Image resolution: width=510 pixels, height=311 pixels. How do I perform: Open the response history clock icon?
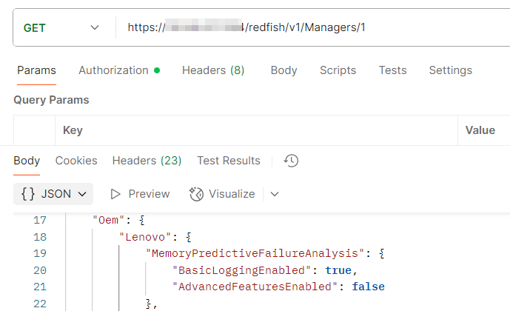coord(291,161)
